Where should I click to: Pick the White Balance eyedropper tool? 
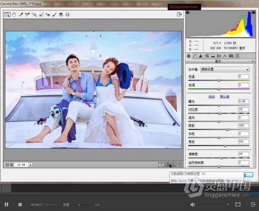pyautogui.click(x=21, y=14)
